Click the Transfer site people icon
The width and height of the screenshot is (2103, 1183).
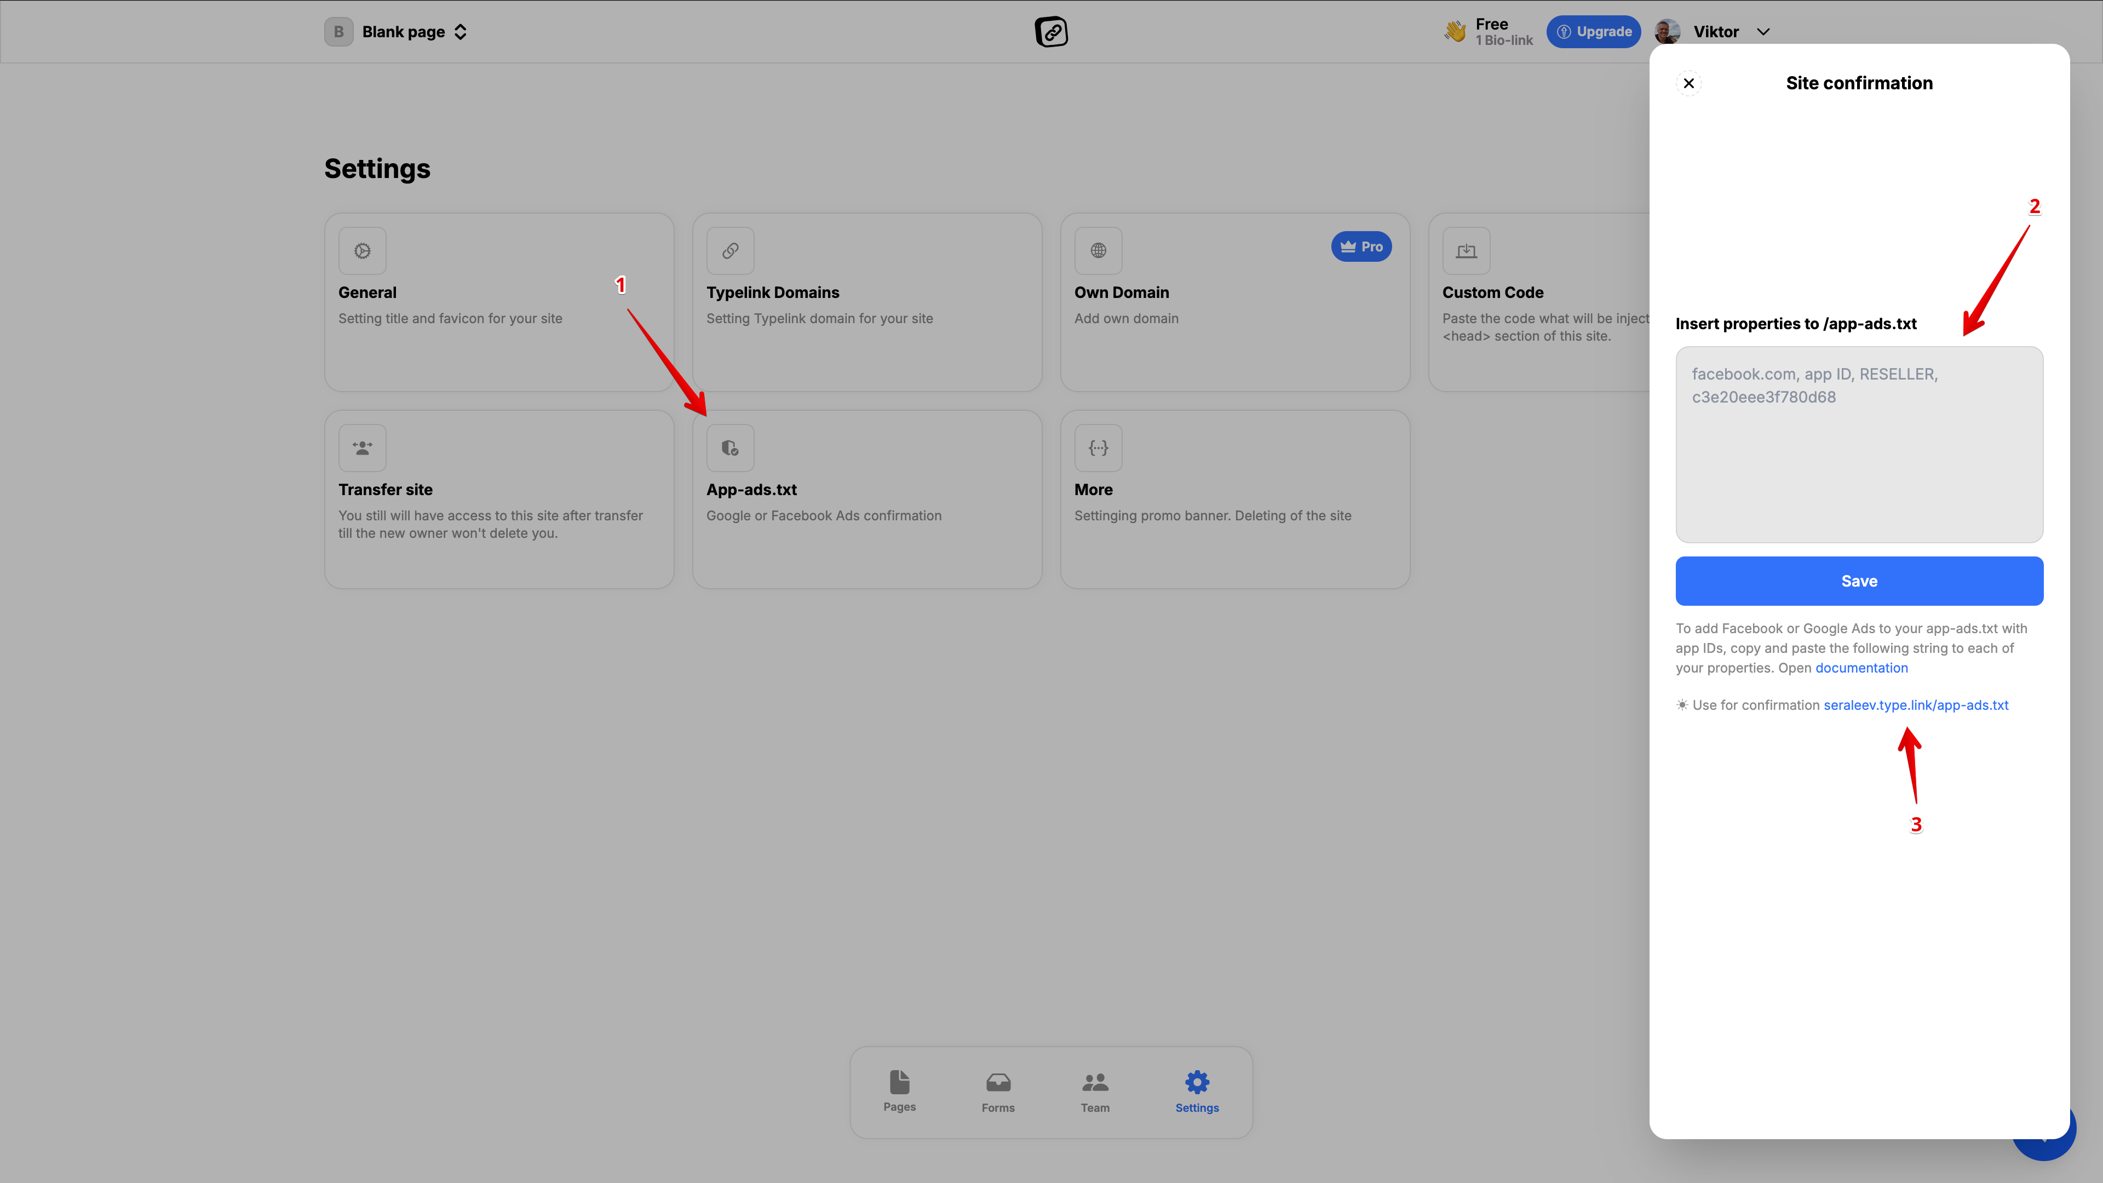[x=363, y=447]
